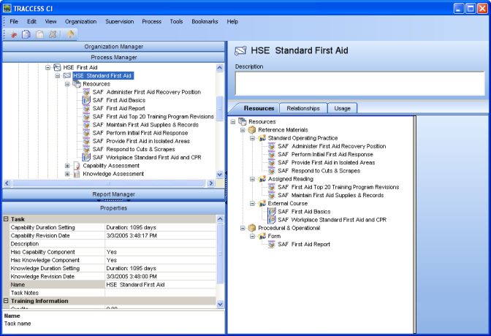Screen dimensions: 491x336
Task: Click process tree scroll-up arrow
Action: pos(220,68)
